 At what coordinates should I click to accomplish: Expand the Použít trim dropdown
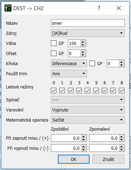pyautogui.click(x=69, y=74)
